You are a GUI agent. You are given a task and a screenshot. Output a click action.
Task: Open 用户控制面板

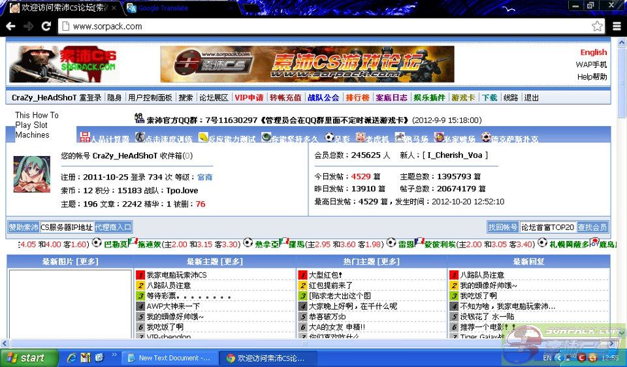[150, 97]
